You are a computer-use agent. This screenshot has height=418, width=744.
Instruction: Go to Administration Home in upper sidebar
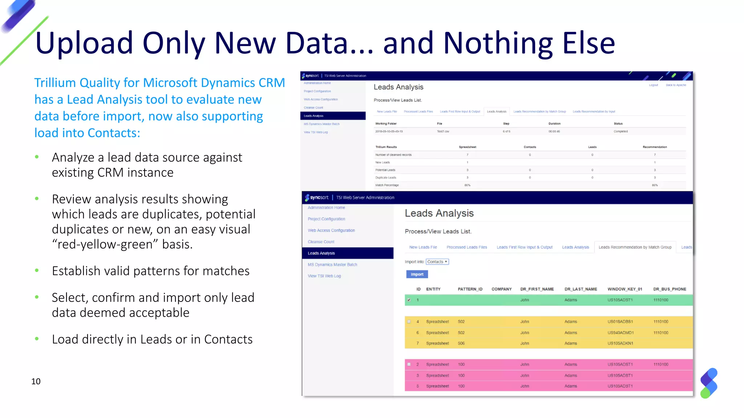coord(317,83)
